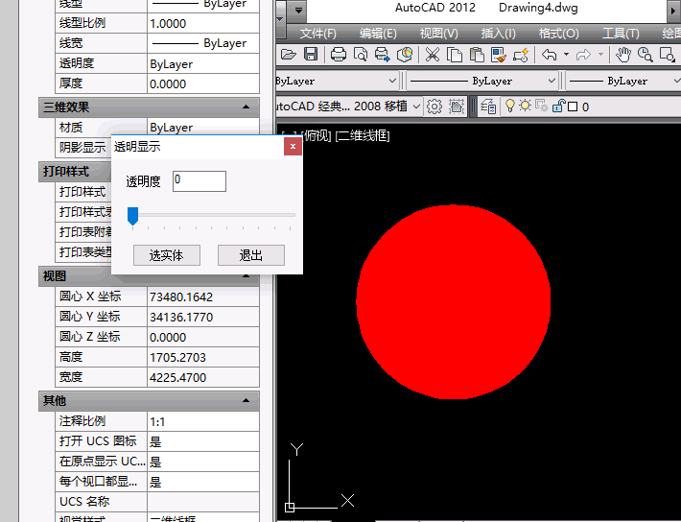Click layer 0 white color swatch
Image resolution: width=681 pixels, height=522 pixels.
coord(573,107)
